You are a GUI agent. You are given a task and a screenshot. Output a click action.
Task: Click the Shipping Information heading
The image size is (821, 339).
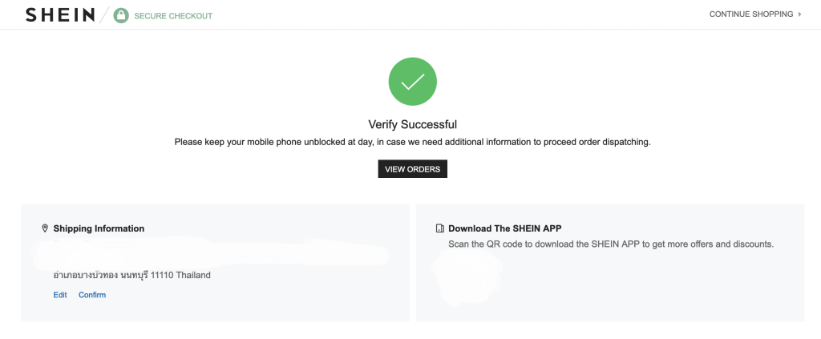coord(99,228)
